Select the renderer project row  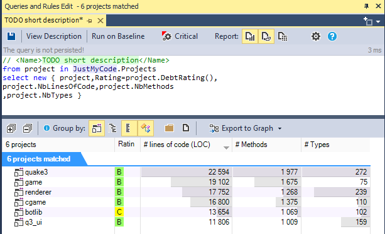(x=187, y=192)
